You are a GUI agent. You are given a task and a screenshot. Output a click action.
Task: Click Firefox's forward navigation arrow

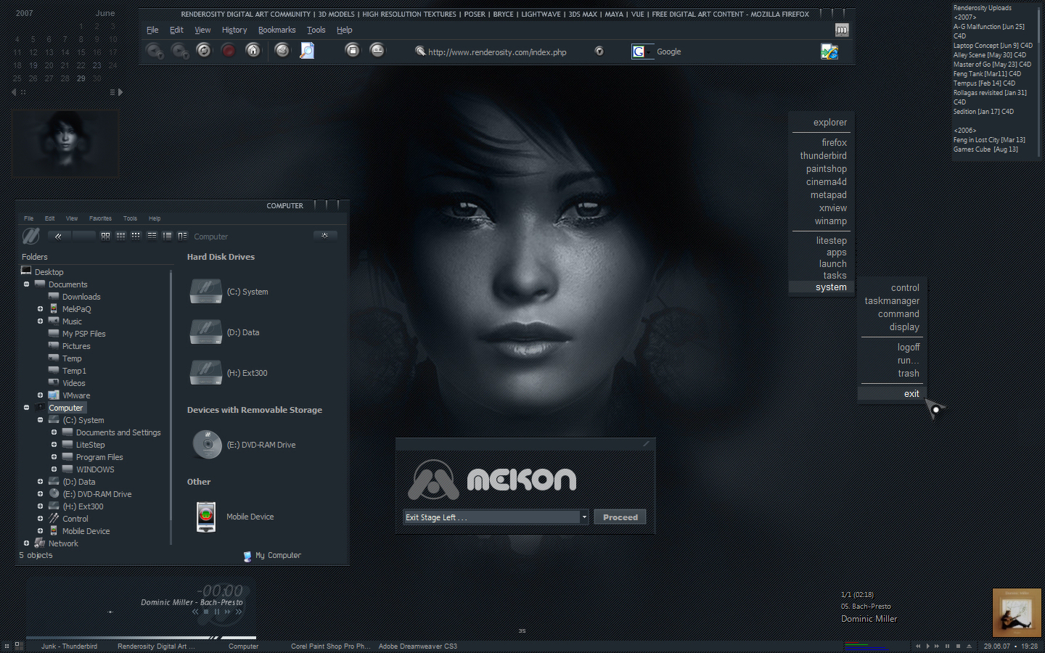(x=179, y=51)
